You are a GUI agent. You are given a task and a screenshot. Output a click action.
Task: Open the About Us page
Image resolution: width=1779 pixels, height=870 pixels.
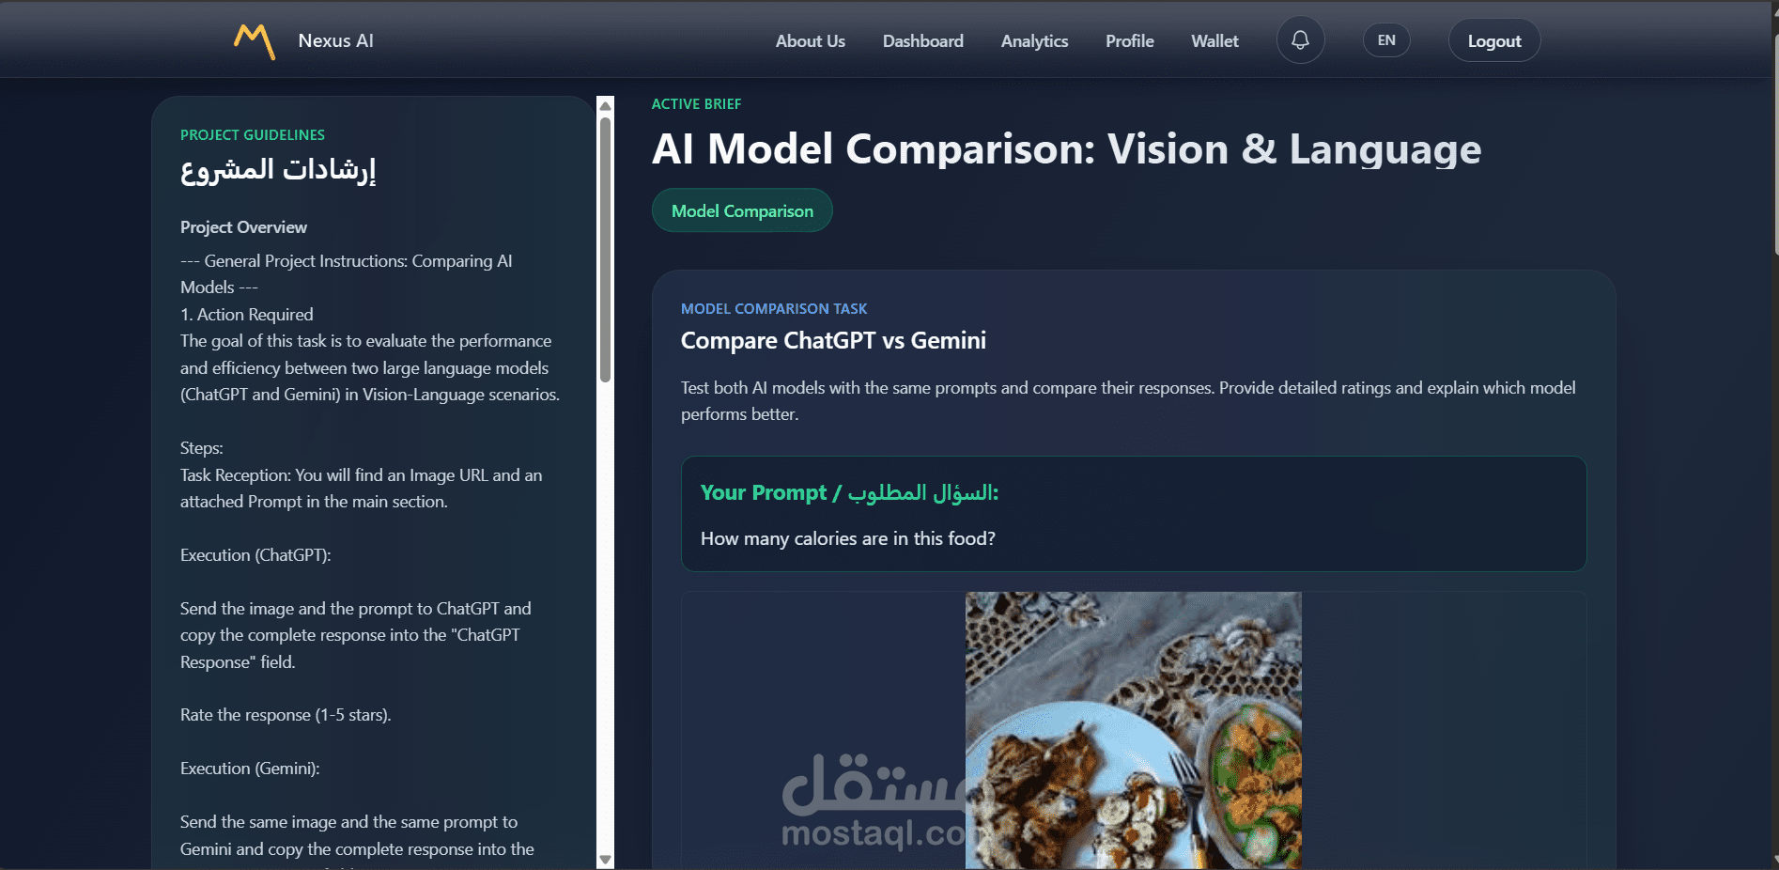pos(810,41)
